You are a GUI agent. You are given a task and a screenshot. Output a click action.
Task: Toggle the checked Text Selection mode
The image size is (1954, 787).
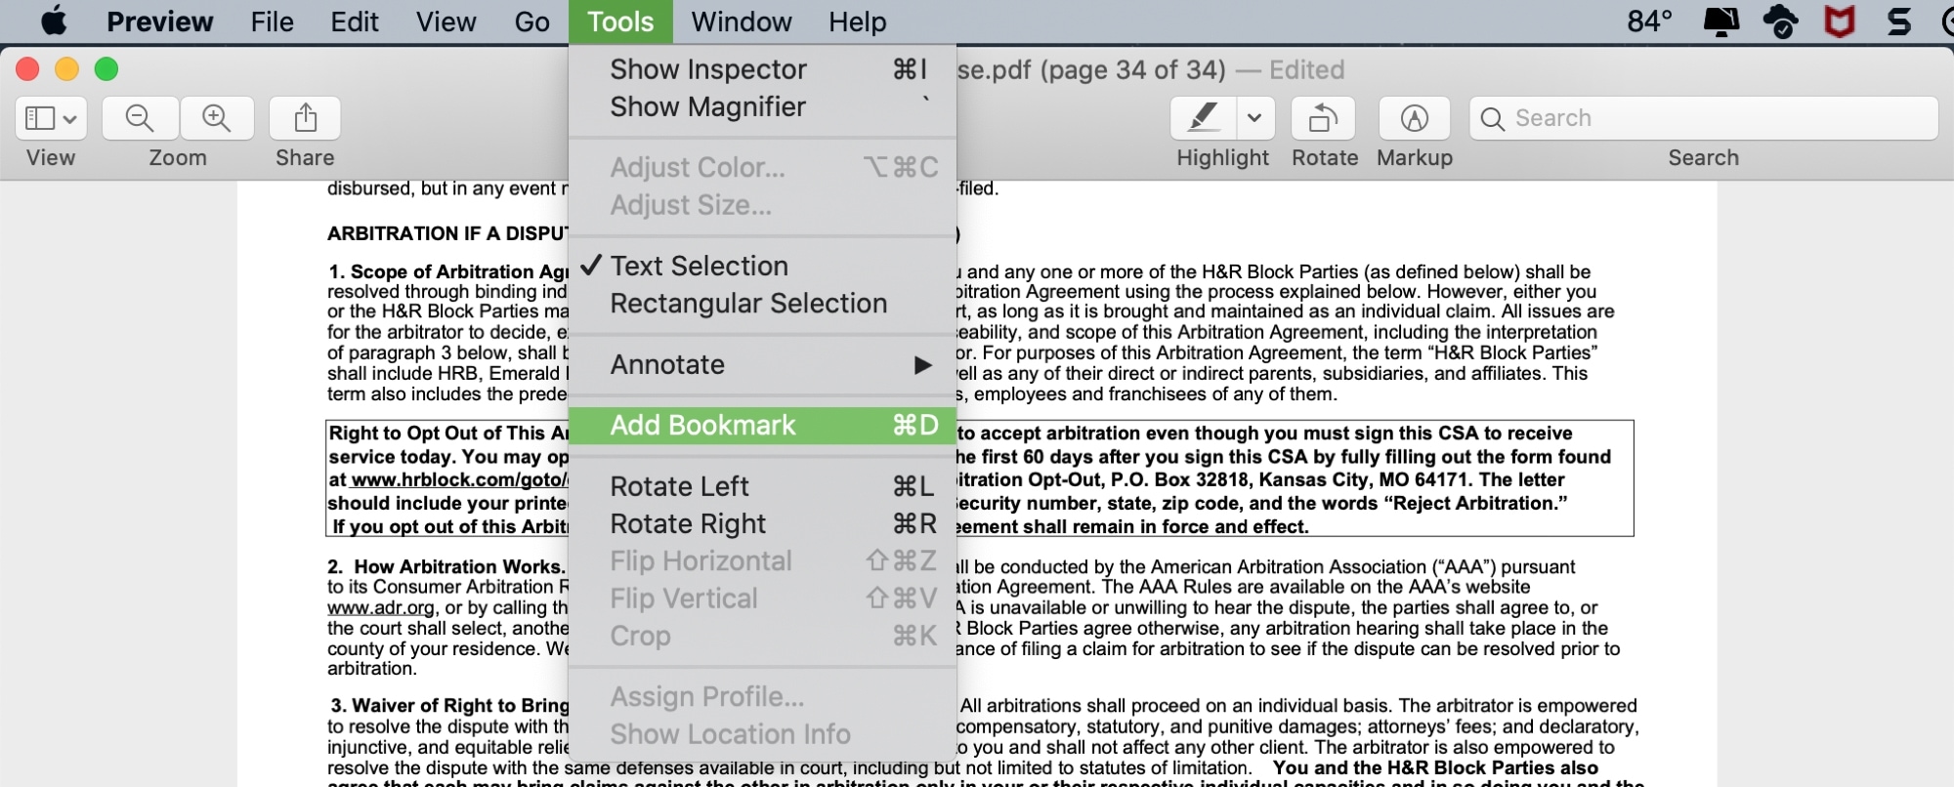coord(762,266)
